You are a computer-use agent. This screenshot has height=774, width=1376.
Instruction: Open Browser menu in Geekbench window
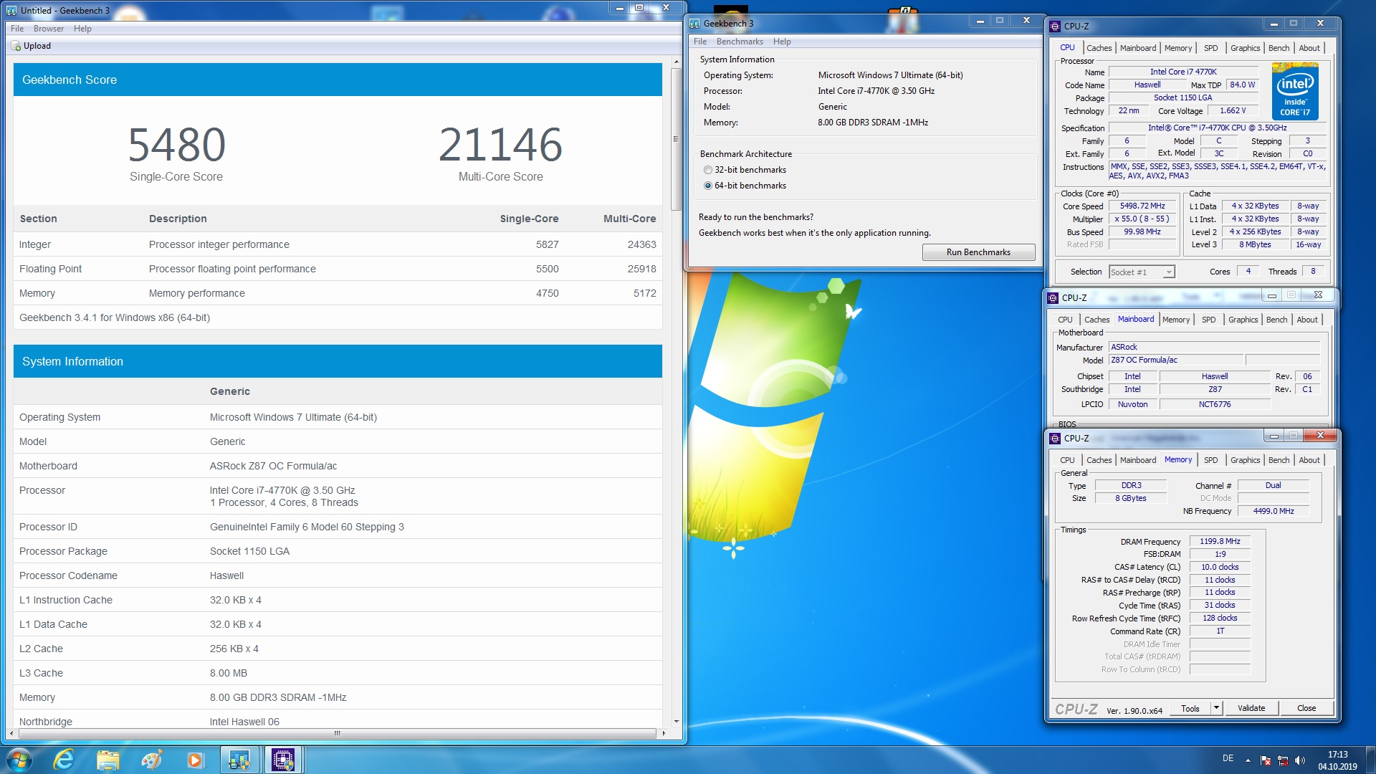pyautogui.click(x=49, y=29)
